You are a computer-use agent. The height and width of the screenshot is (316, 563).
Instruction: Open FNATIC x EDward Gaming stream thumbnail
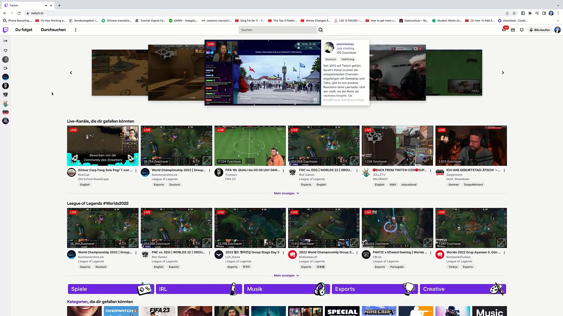click(x=397, y=228)
